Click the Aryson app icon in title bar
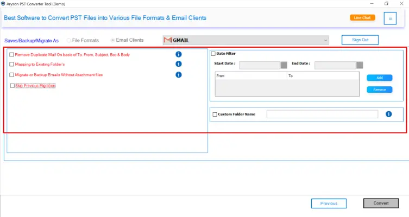The height and width of the screenshot is (217, 409). click(3, 4)
